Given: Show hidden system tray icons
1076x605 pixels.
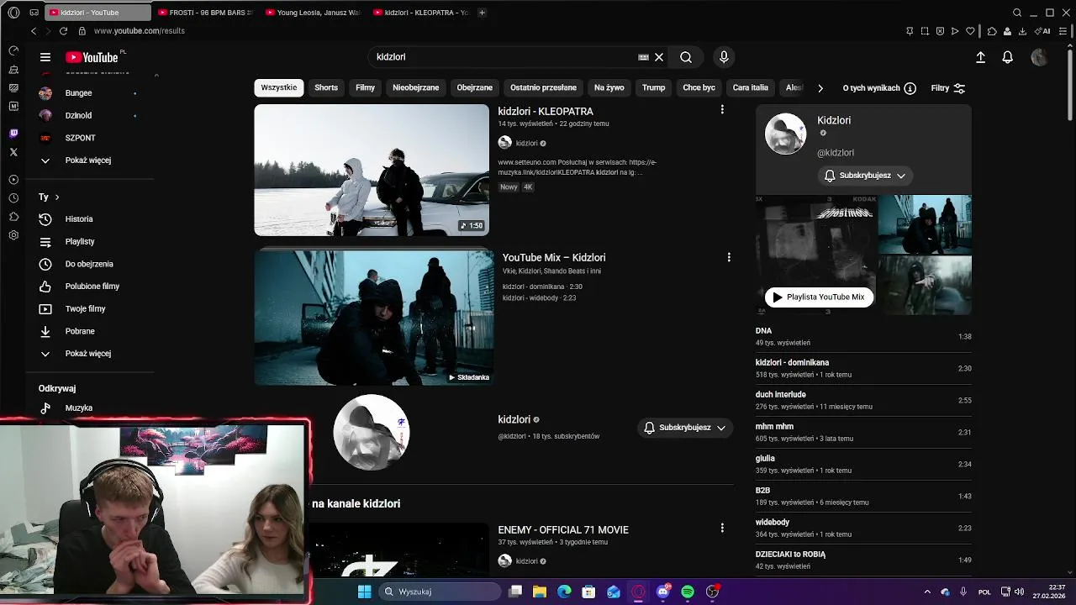Looking at the screenshot, I should [927, 592].
